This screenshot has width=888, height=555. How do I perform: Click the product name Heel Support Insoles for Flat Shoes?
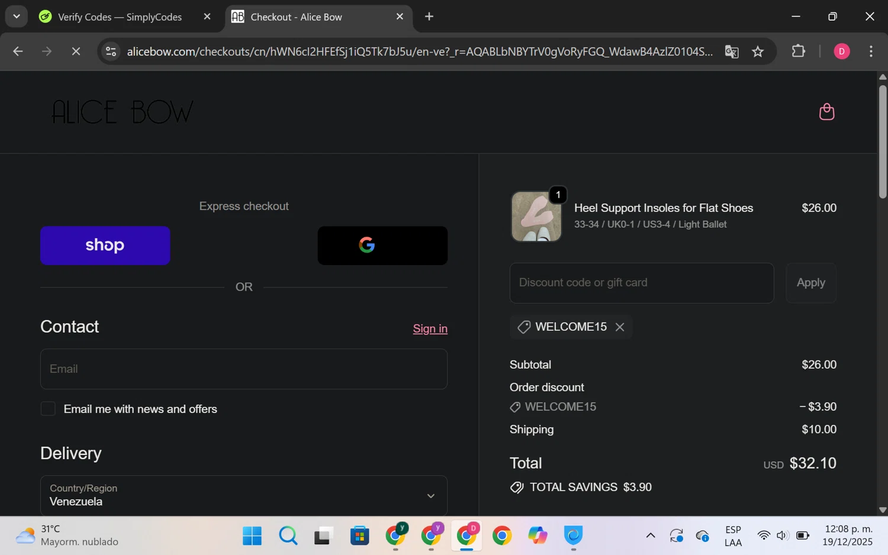664,208
